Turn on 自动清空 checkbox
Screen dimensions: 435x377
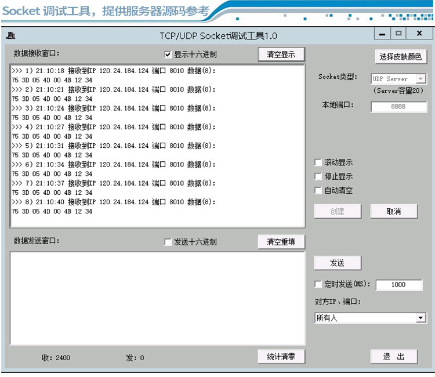point(318,190)
